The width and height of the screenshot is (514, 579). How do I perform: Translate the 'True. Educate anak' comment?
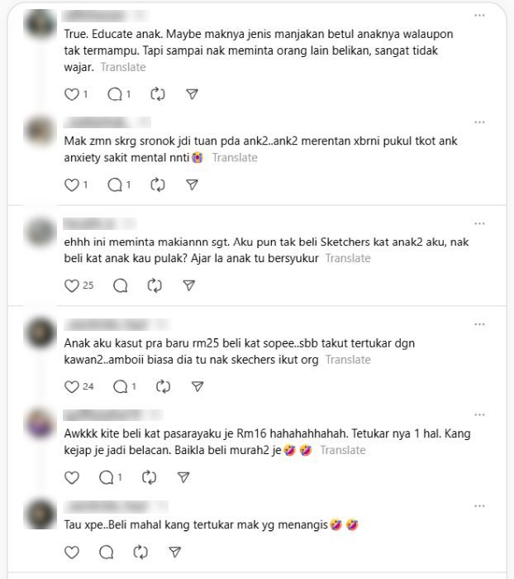[123, 67]
